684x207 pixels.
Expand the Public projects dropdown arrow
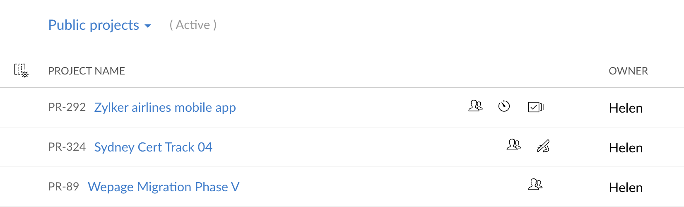coord(148,26)
